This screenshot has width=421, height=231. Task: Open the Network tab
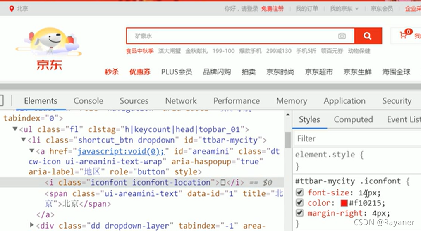[x=181, y=101]
